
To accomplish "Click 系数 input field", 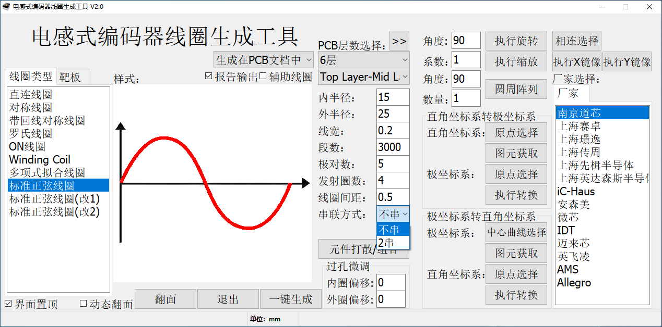I will click(466, 60).
